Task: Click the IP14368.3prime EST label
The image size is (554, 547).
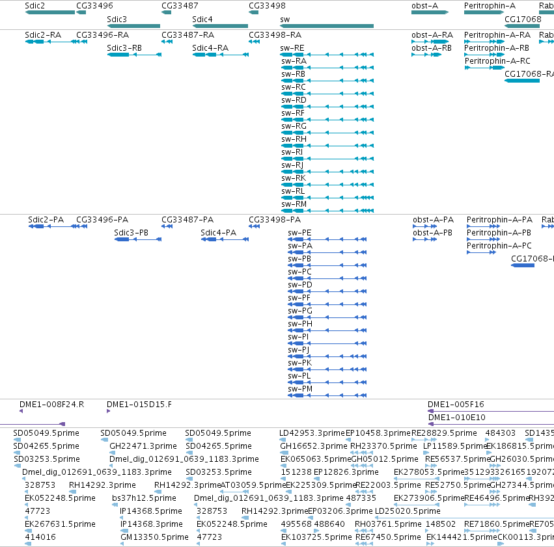Action: [152, 524]
